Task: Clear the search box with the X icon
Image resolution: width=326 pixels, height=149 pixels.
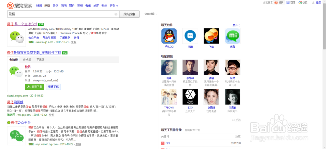Action: pyautogui.click(x=116, y=14)
